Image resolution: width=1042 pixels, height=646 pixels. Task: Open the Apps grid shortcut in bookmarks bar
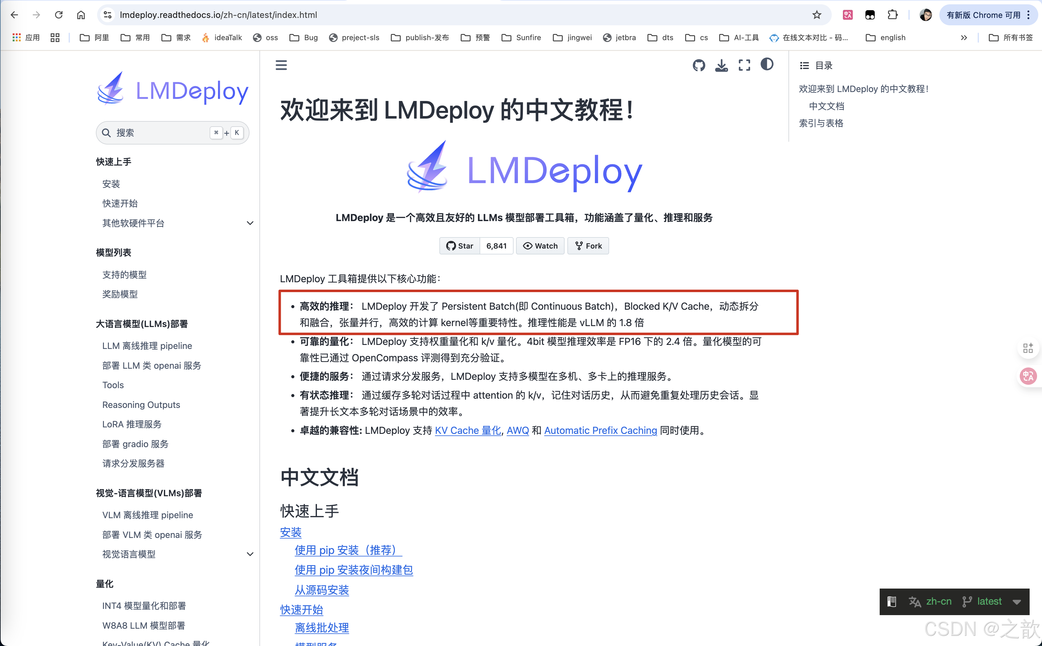click(26, 38)
